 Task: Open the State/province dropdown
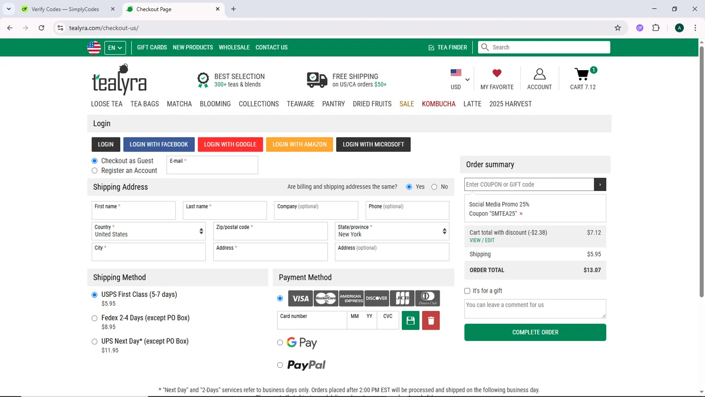[392, 231]
